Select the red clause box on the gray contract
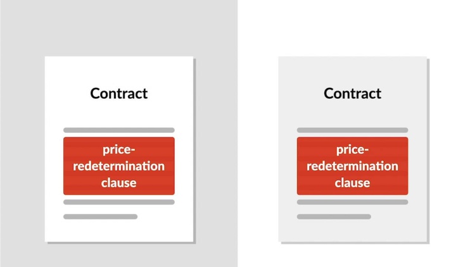 click(x=352, y=166)
